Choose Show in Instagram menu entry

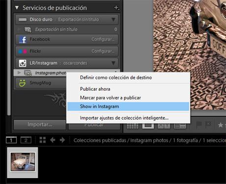(x=128, y=106)
